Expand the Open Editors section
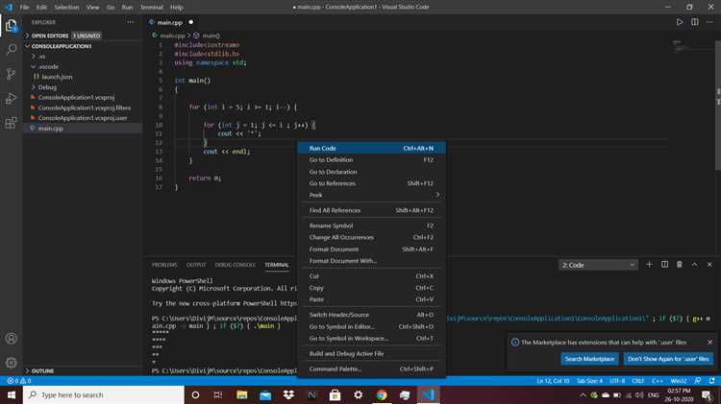This screenshot has height=404, width=721. point(83,36)
